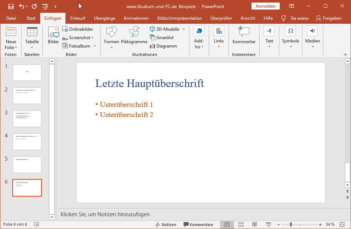Click the thumbnail pane scroll down arrow
The height and width of the screenshot is (229, 351).
click(x=52, y=217)
